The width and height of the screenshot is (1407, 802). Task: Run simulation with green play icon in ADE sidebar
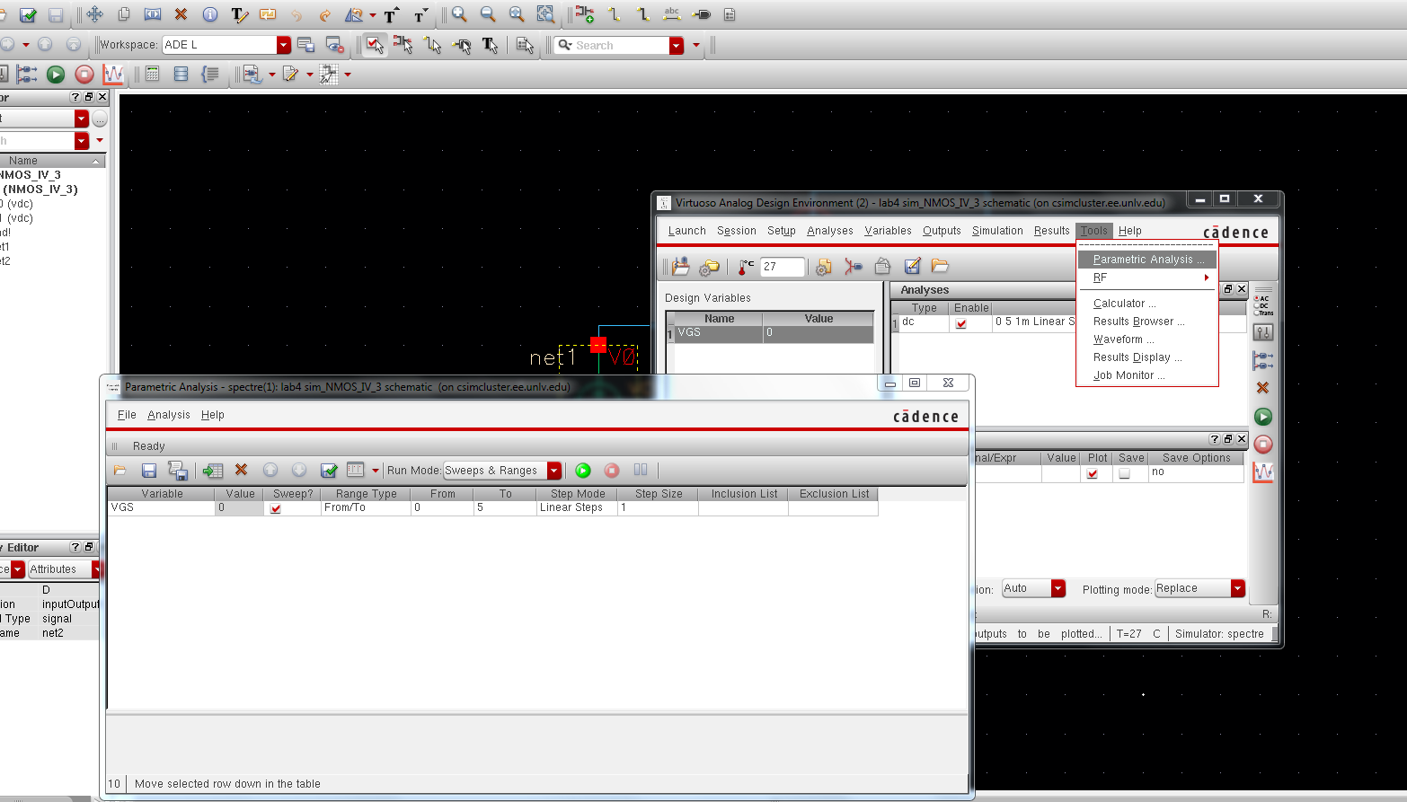click(x=1263, y=417)
